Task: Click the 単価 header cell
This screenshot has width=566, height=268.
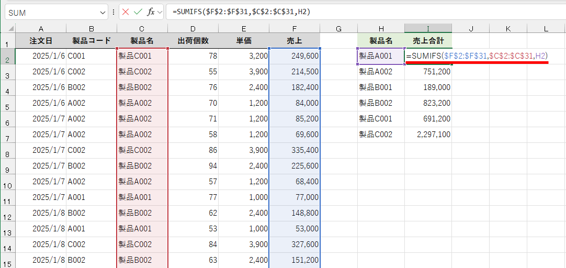Action: click(244, 41)
